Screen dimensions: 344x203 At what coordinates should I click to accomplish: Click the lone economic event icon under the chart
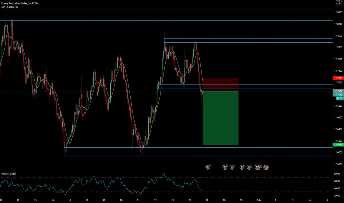(208, 167)
